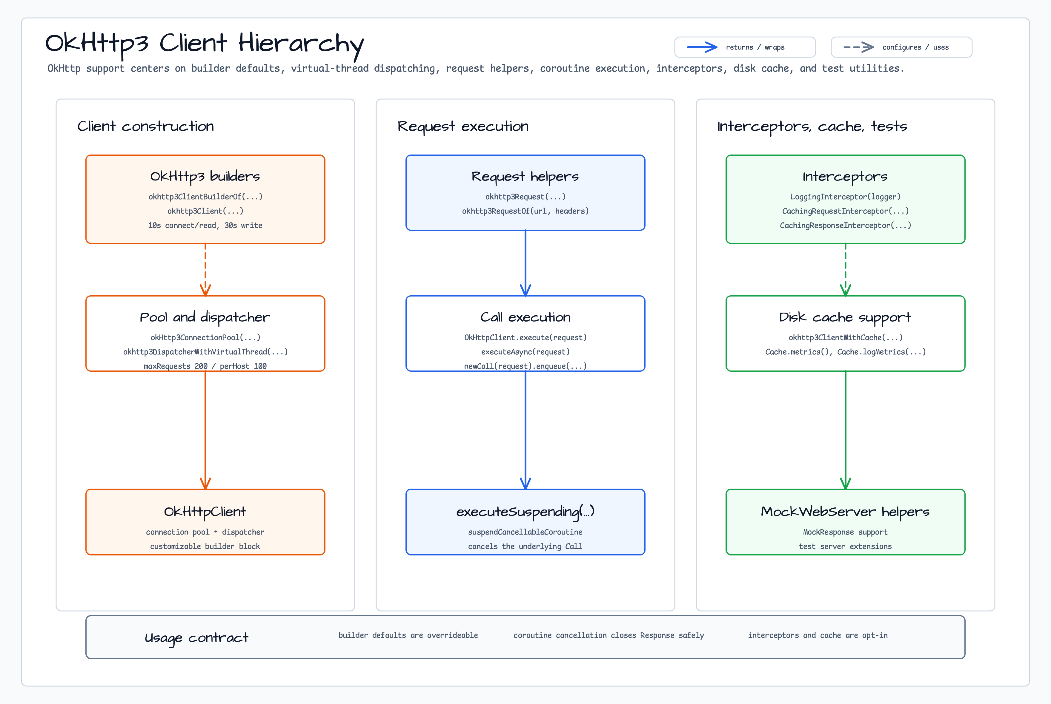Select the 'configures / uses' legend label
Screen dimensions: 1051x704
(x=915, y=47)
